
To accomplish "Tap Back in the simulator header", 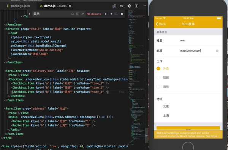I will [161, 24].
